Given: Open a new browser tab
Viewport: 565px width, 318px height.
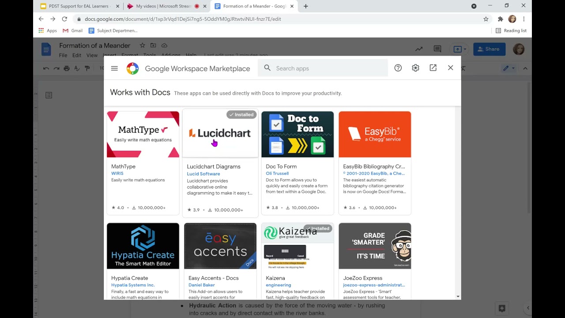Looking at the screenshot, I should 306,6.
